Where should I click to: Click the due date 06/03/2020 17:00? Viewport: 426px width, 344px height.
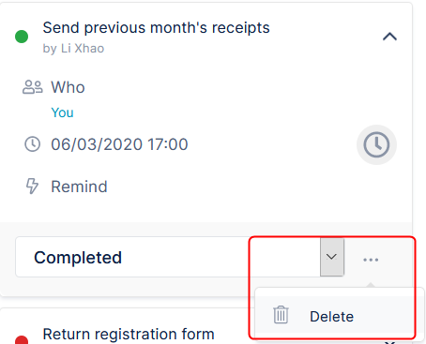point(119,144)
